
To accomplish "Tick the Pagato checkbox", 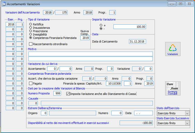I will coord(31,83).
